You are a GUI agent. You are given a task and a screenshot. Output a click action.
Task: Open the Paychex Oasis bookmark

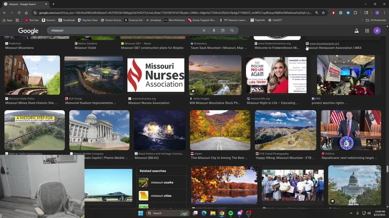pyautogui.click(x=88, y=20)
